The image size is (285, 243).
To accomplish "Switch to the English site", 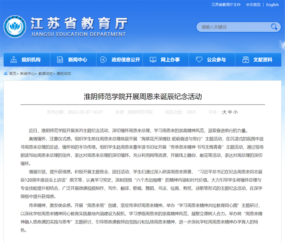I will tap(272, 5).
